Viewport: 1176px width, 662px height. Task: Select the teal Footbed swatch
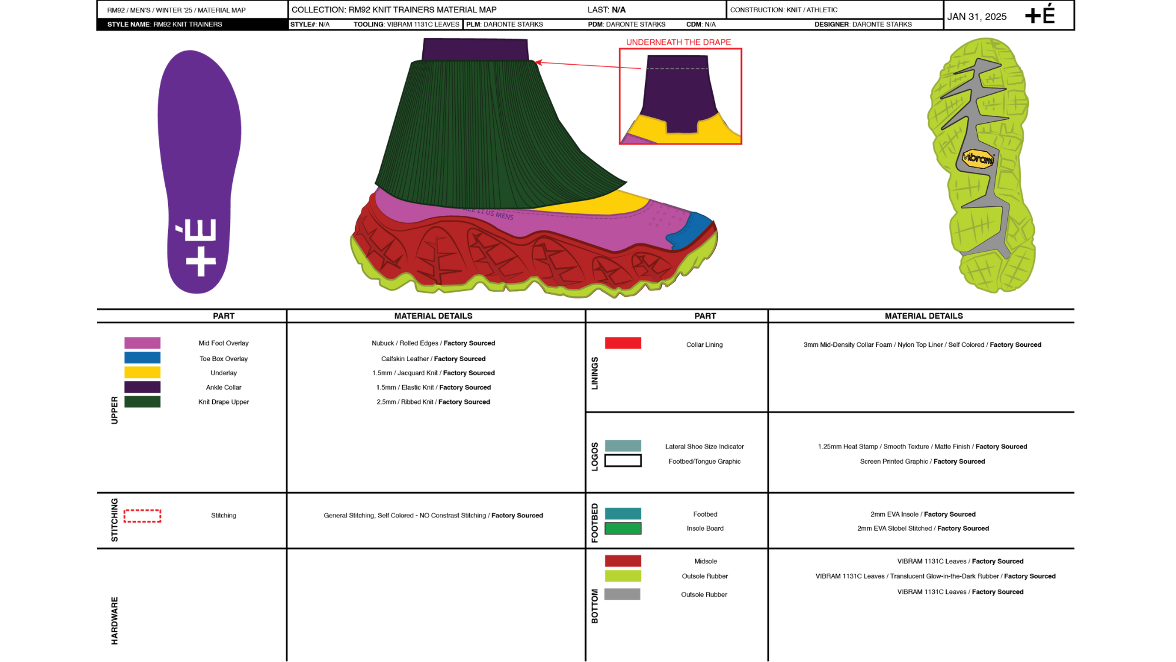(x=623, y=513)
